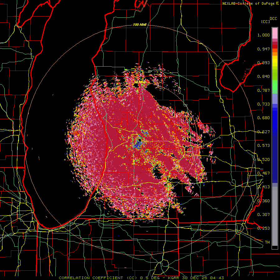Click the [CC] units label
Screen dimensions: 280x280
(266, 21)
